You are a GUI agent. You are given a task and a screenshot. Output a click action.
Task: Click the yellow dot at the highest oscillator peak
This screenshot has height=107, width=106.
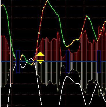tap(48, 1)
